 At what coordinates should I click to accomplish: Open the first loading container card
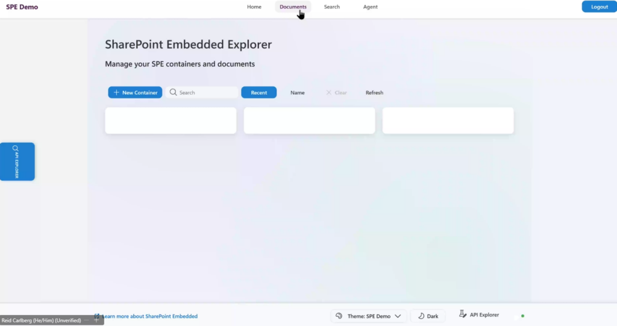[x=171, y=121]
